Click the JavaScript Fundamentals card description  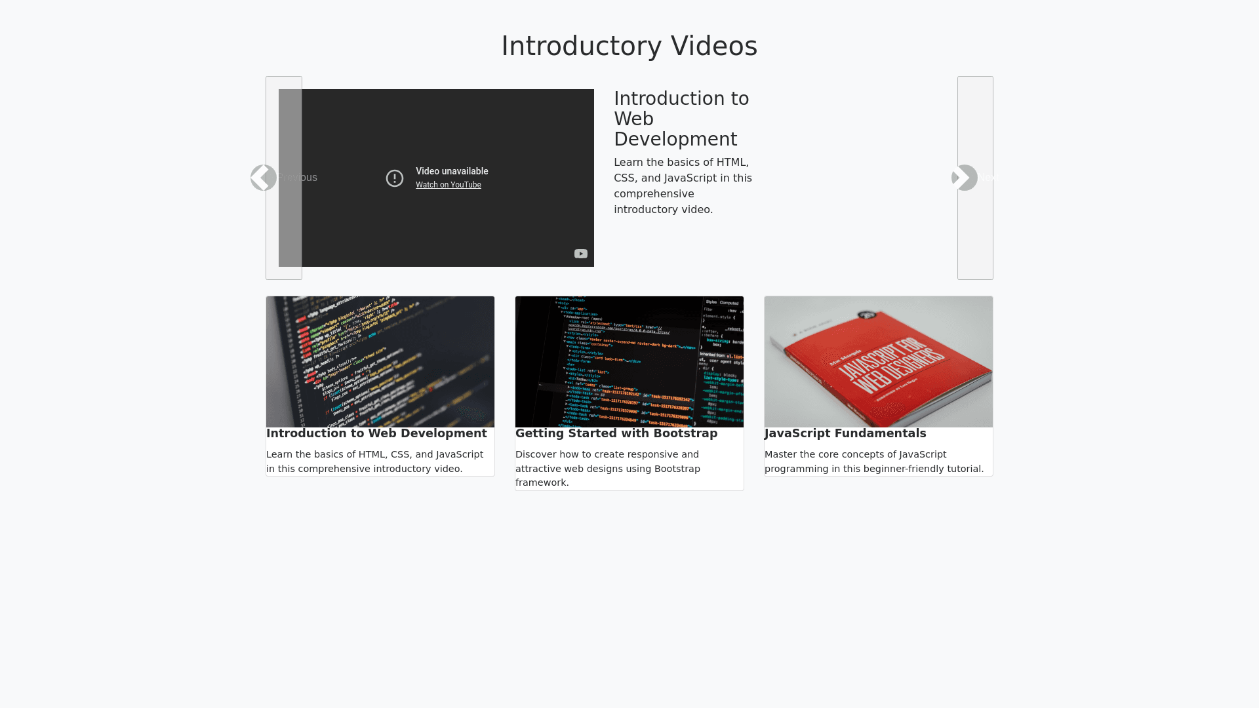pos(874,462)
